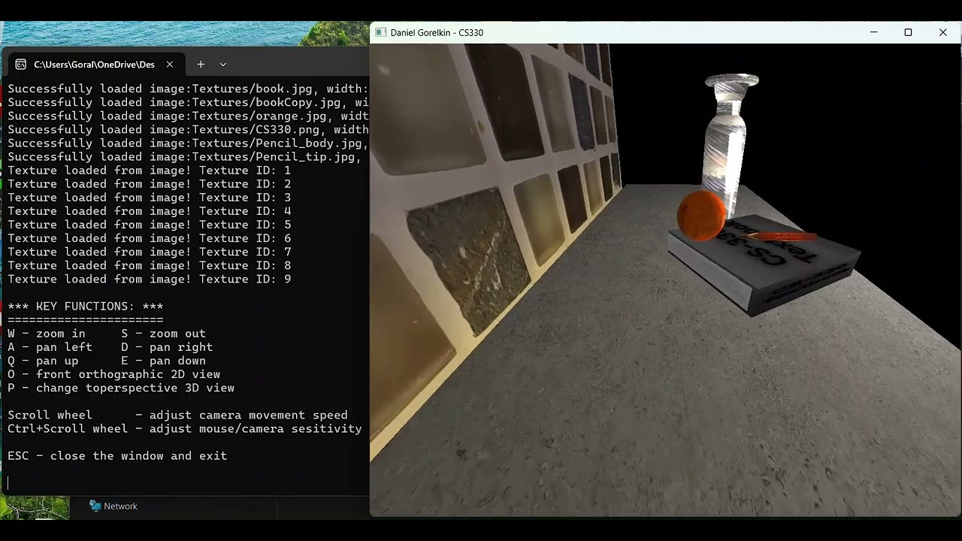
Task: Click the terminal tab's command prompt icon
Action: pos(21,65)
